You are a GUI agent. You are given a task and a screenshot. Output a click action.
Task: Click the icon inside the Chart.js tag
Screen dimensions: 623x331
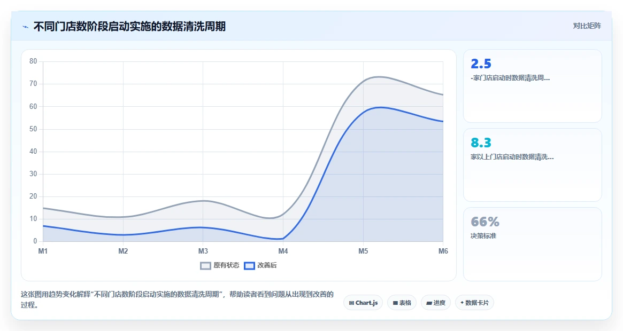coord(352,303)
